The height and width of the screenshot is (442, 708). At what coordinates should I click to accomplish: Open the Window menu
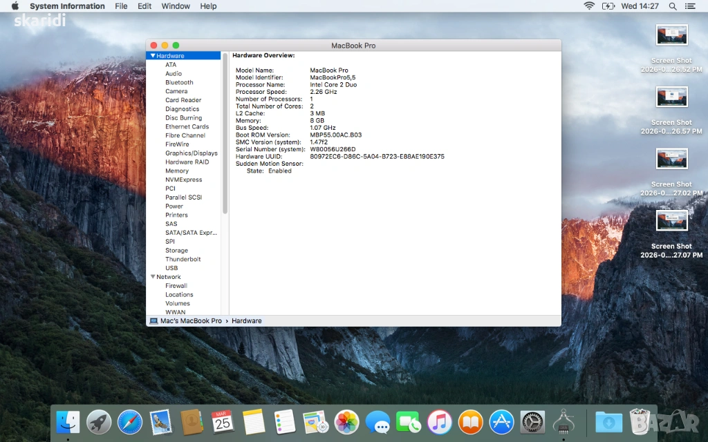click(x=176, y=6)
